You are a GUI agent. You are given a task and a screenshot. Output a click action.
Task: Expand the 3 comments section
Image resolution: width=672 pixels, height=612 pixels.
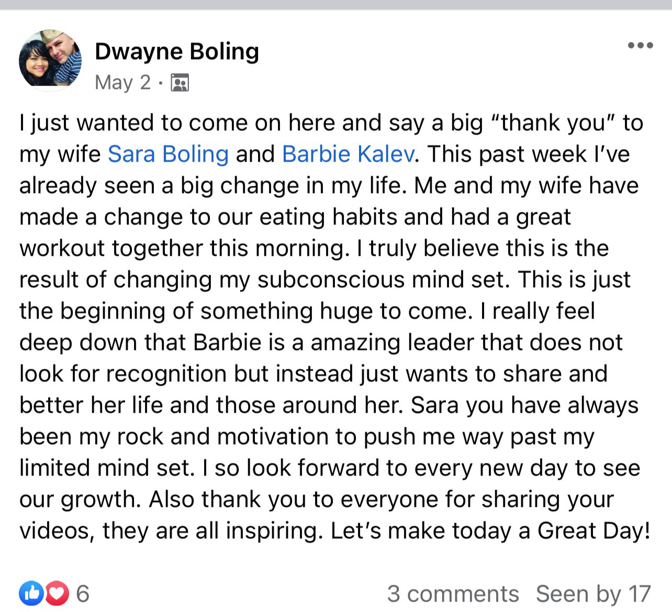coord(453,594)
